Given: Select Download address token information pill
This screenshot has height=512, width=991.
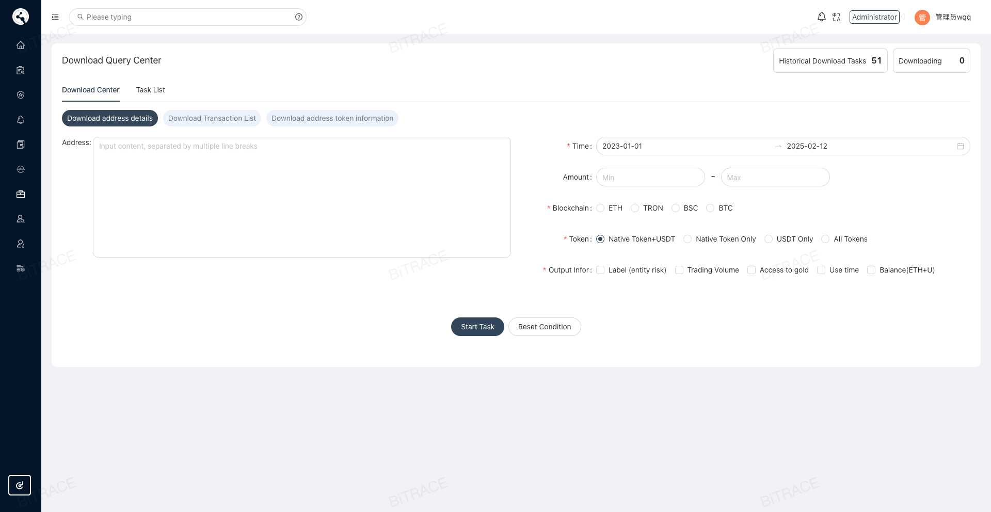Looking at the screenshot, I should (332, 118).
